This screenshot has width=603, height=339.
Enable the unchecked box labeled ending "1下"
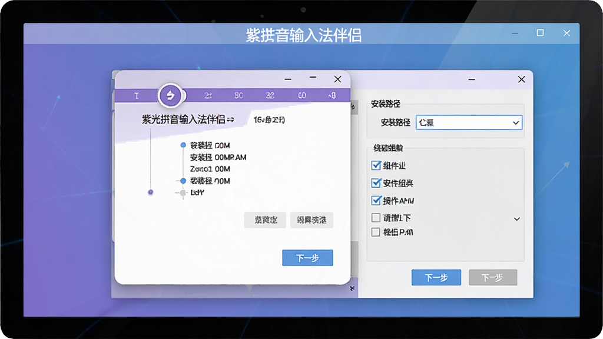coord(376,218)
